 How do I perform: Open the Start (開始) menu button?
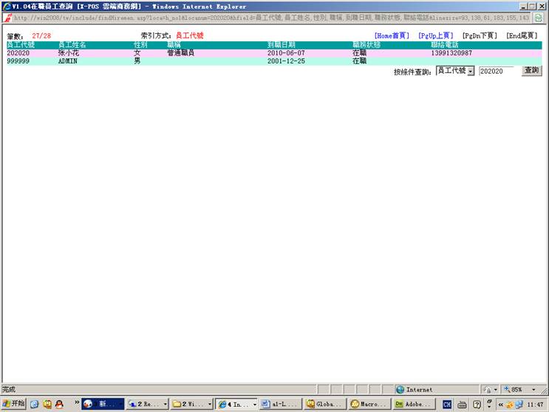click(x=13, y=404)
